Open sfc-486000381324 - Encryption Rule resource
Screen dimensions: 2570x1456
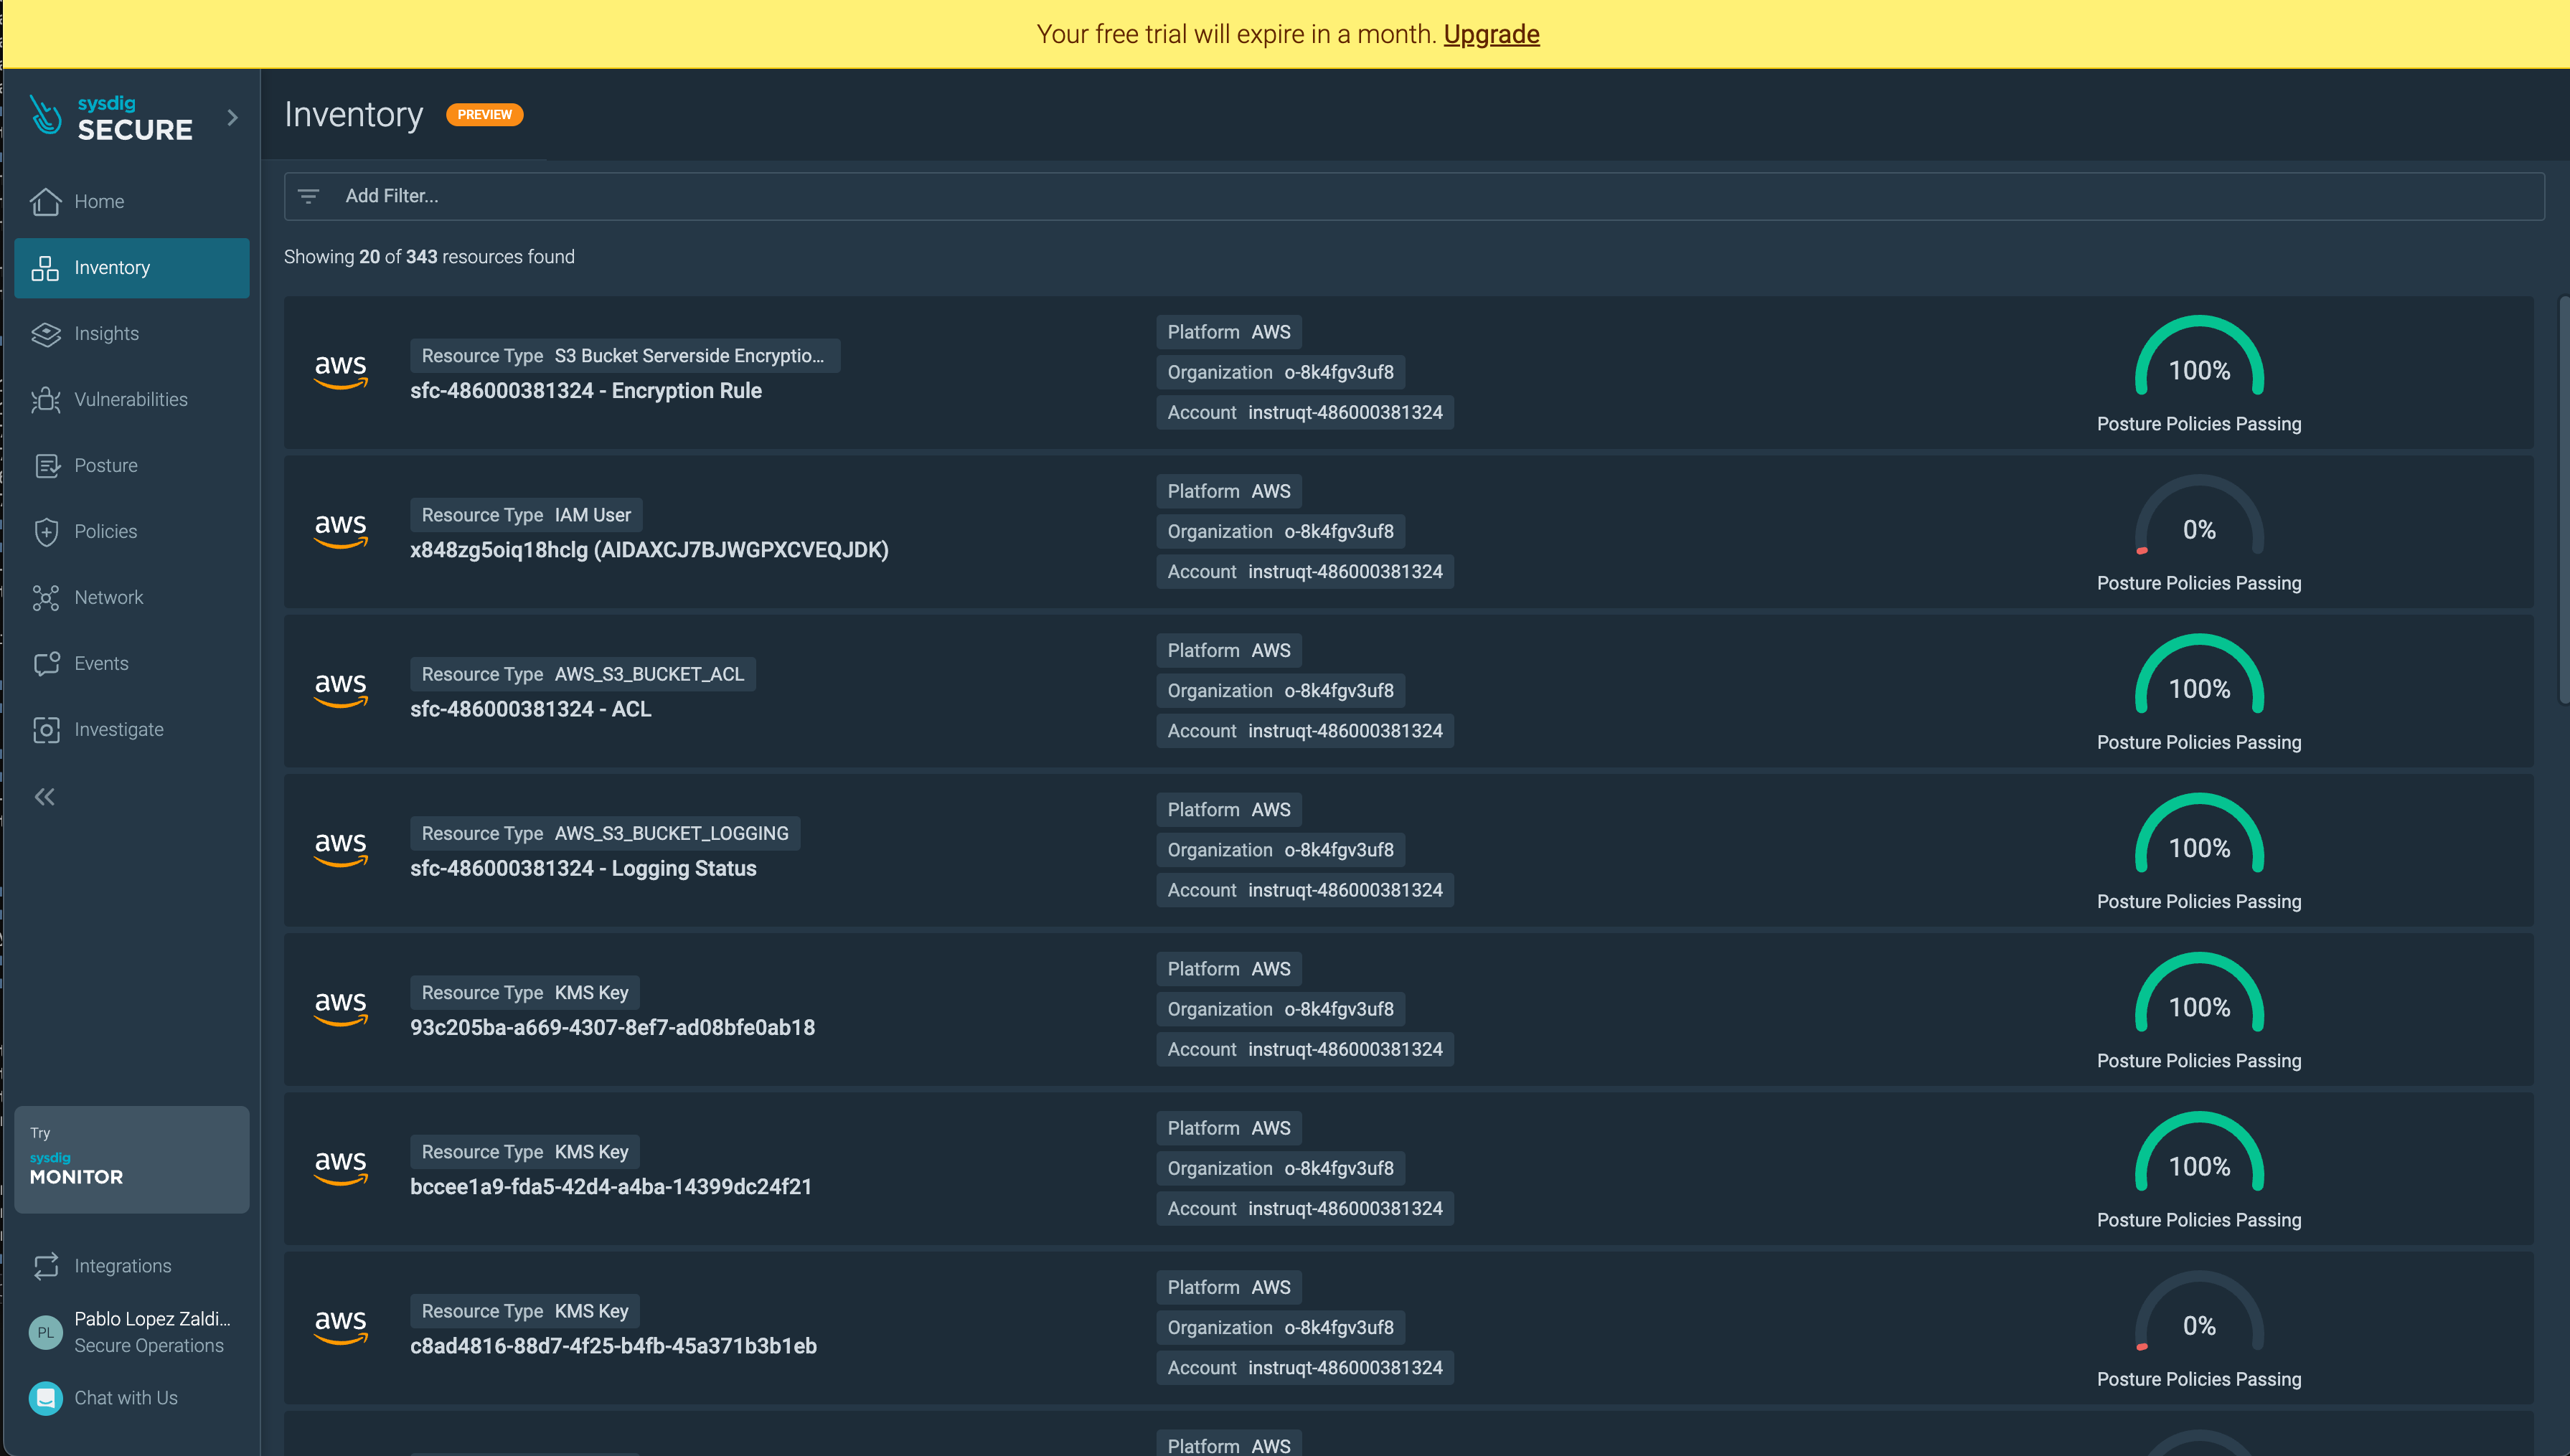click(x=586, y=391)
